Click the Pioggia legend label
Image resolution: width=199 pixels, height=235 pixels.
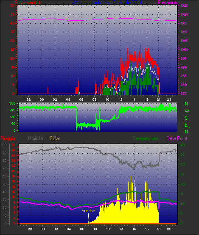(x=8, y=138)
